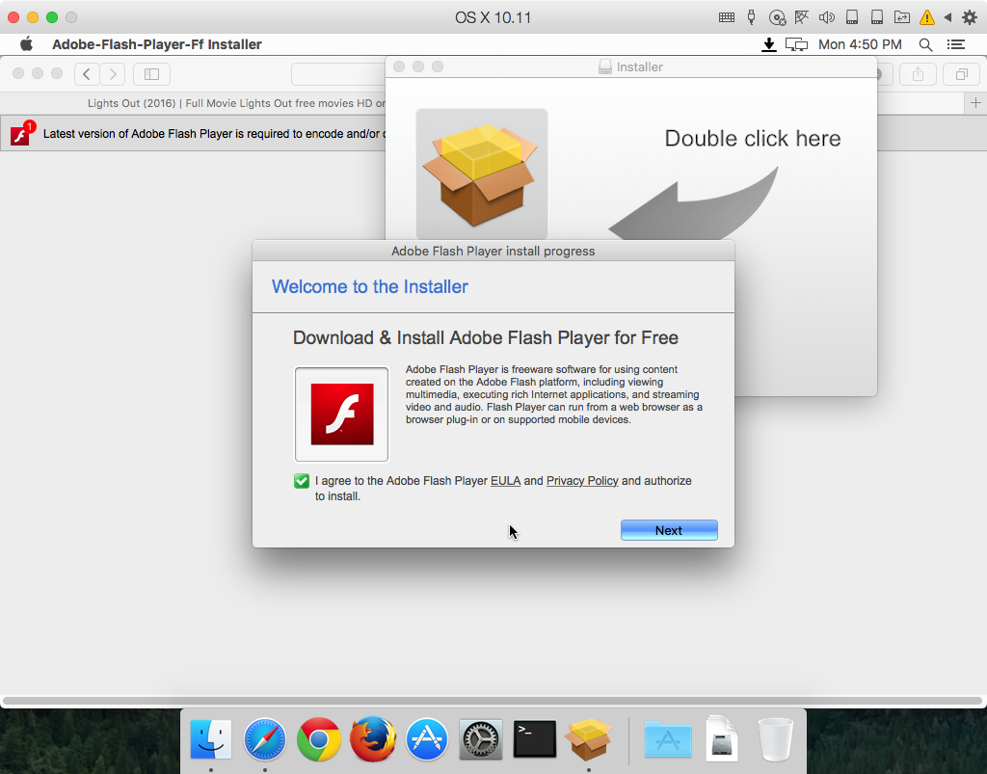Click the VM shared folder icon
The width and height of the screenshot is (987, 774).
901,17
